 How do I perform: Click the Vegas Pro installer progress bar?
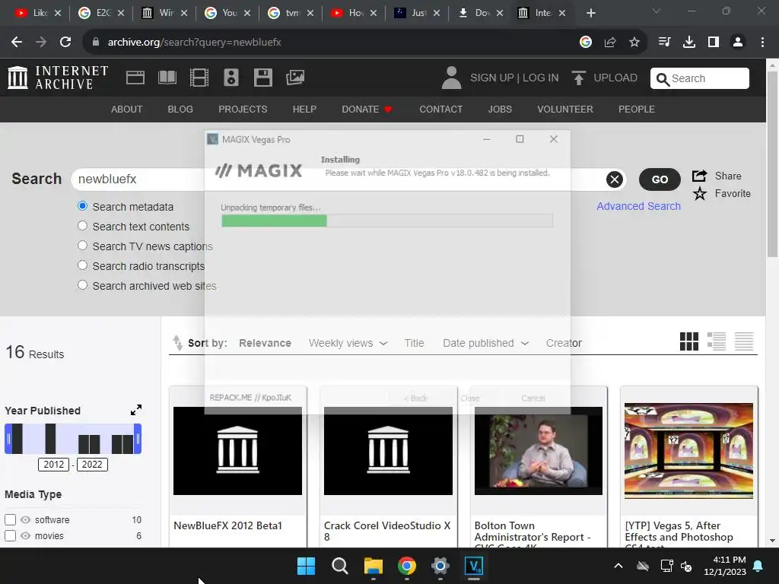(387, 221)
